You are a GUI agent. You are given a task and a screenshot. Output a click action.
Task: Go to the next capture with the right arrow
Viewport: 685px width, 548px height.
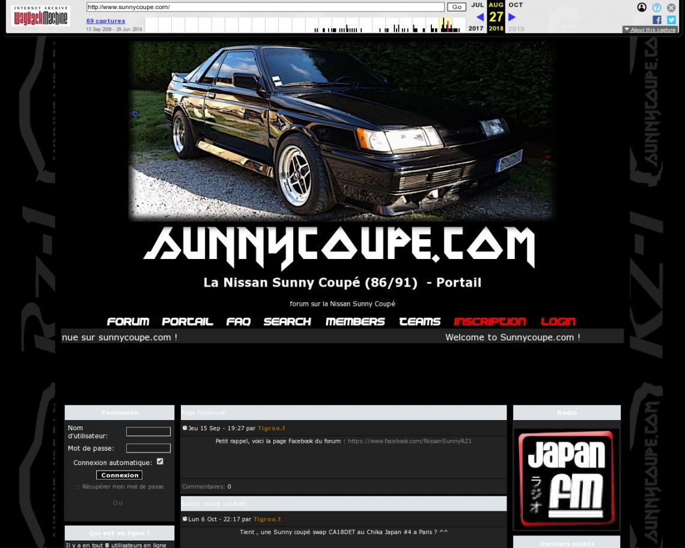tap(512, 17)
